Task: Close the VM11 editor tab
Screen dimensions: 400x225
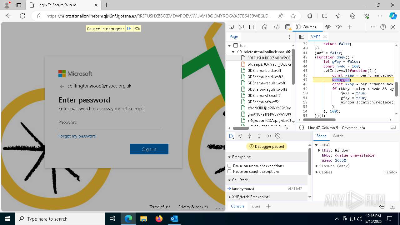Action: pyautogui.click(x=325, y=37)
